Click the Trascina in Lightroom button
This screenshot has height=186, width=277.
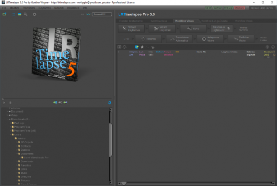click(221, 29)
